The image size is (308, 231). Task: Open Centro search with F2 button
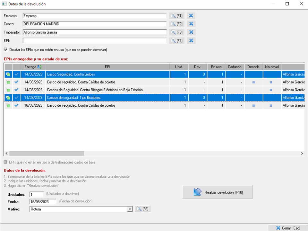(176, 24)
